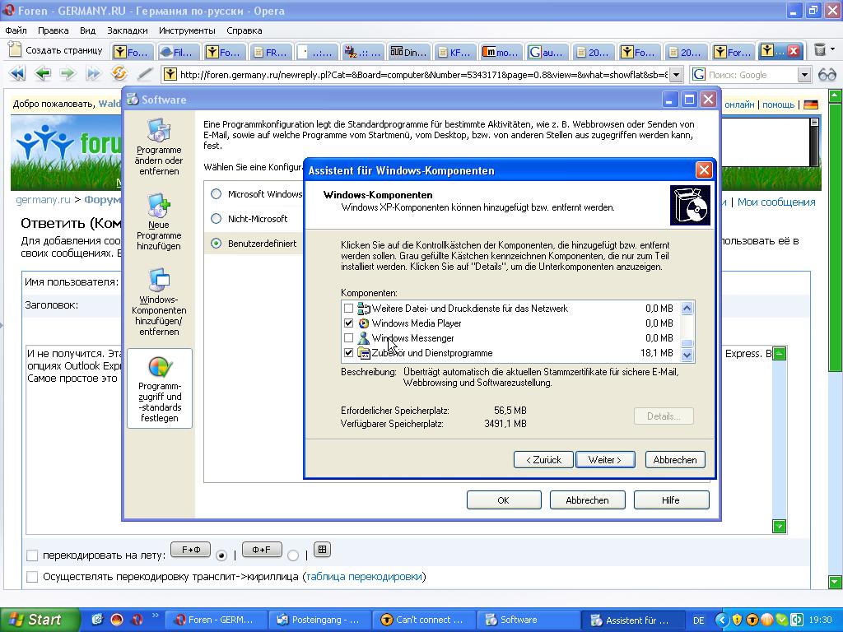The width and height of the screenshot is (843, 632).
Task: Switch to 'Din...' browser tab
Action: (408, 52)
